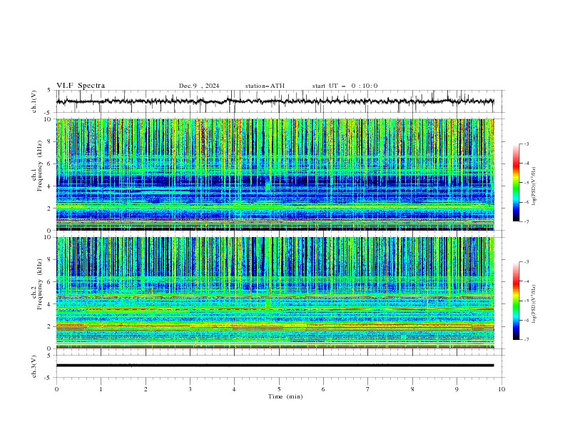Click the "6" tick label on time axis
Screen dimensions: 565x437
point(323,389)
